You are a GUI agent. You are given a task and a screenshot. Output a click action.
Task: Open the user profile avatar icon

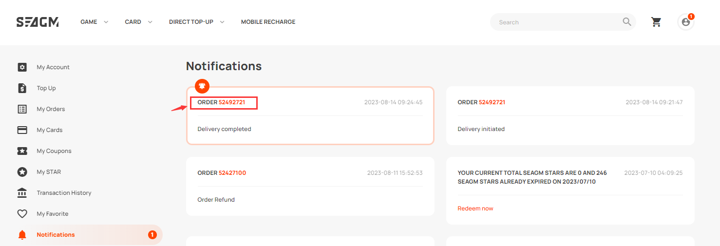tap(686, 22)
